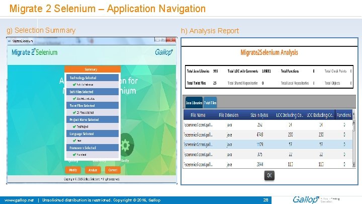
Task: Click the Twist Files Selected header
Action: coord(93,106)
